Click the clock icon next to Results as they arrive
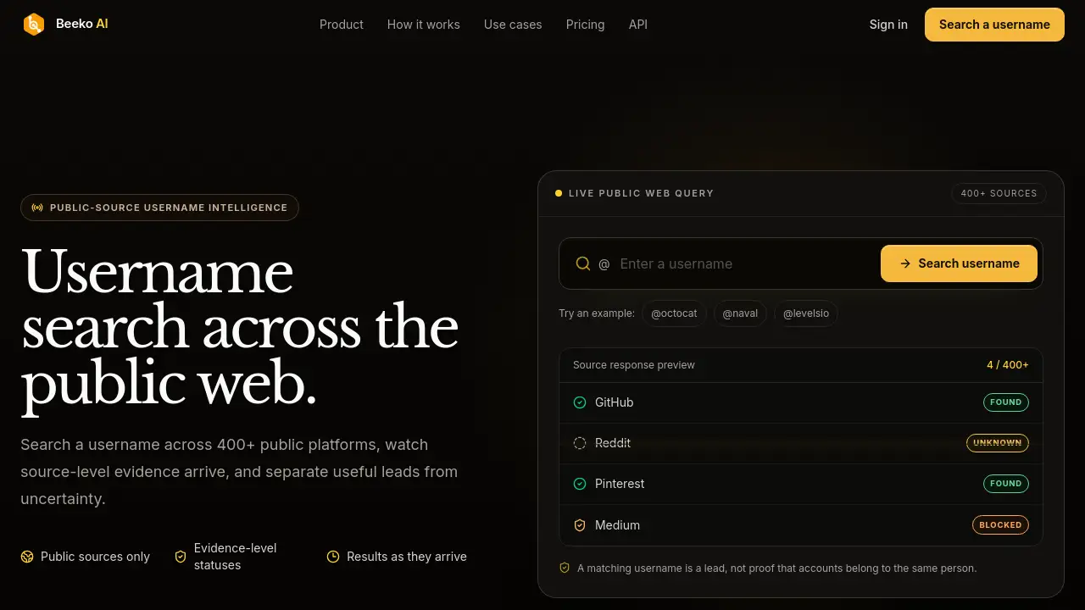The height and width of the screenshot is (610, 1085). (333, 557)
